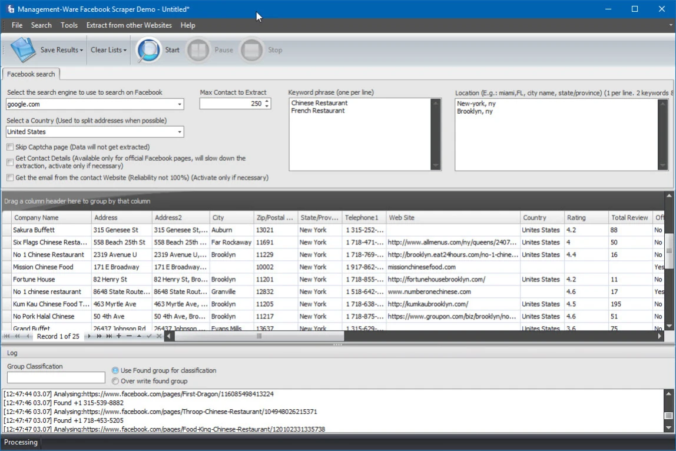
Task: Select the Facebook search tab
Action: [x=31, y=74]
